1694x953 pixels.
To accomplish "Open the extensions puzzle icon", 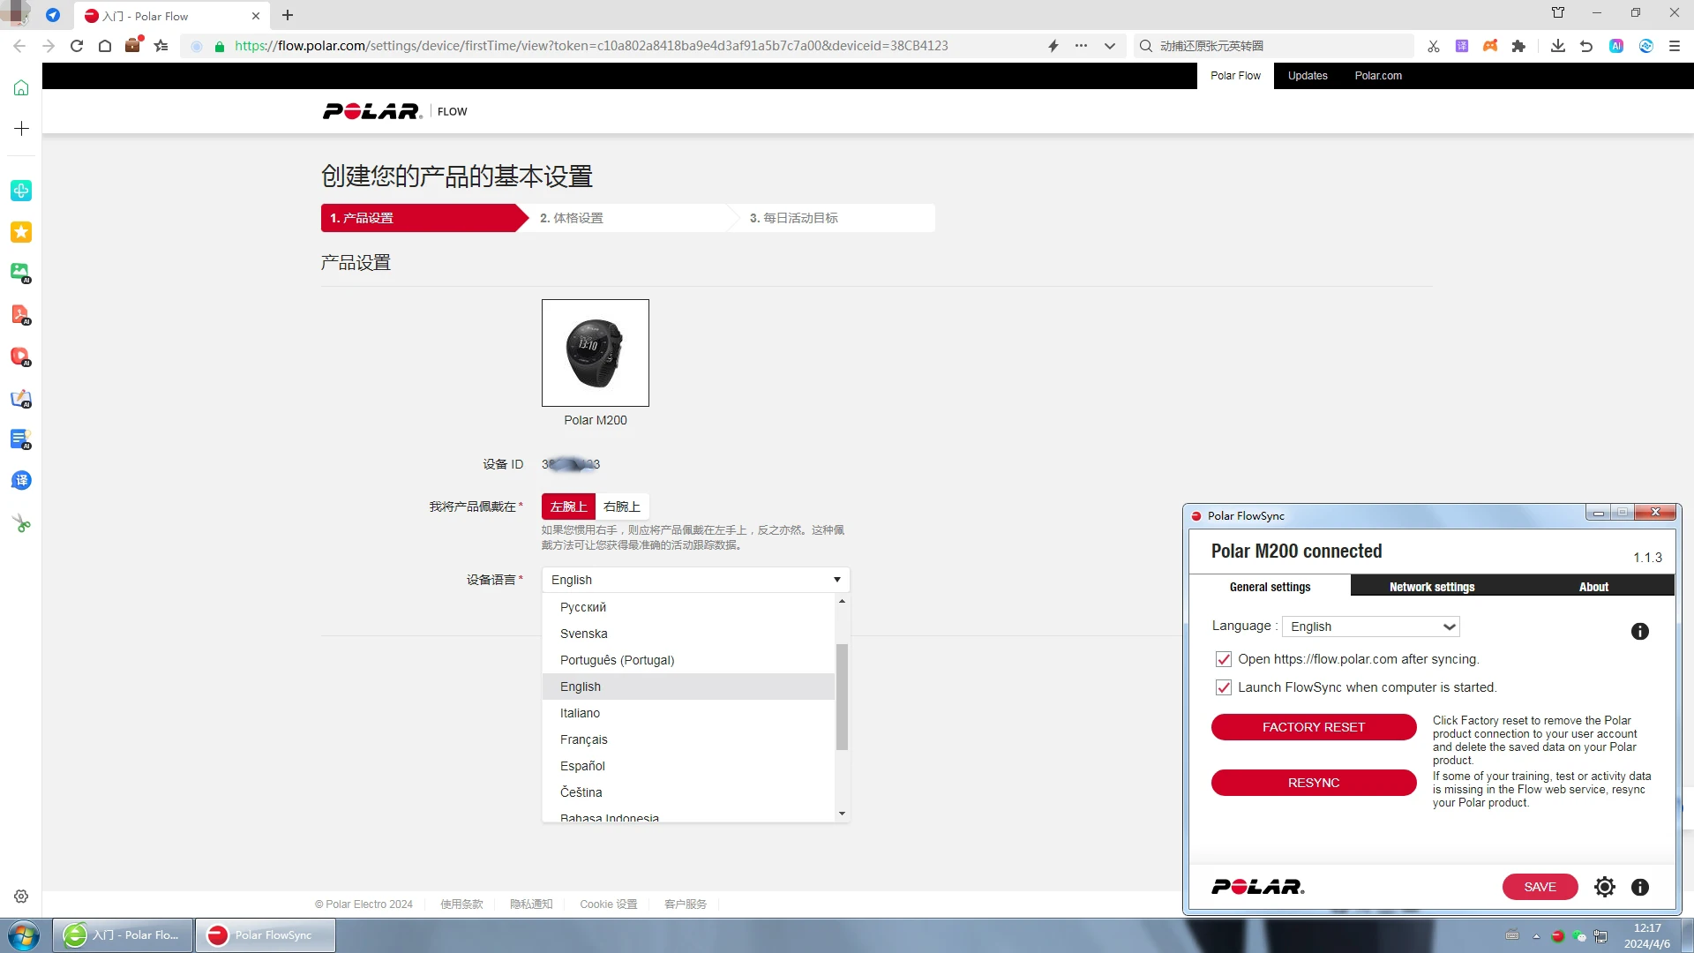I will (1518, 46).
